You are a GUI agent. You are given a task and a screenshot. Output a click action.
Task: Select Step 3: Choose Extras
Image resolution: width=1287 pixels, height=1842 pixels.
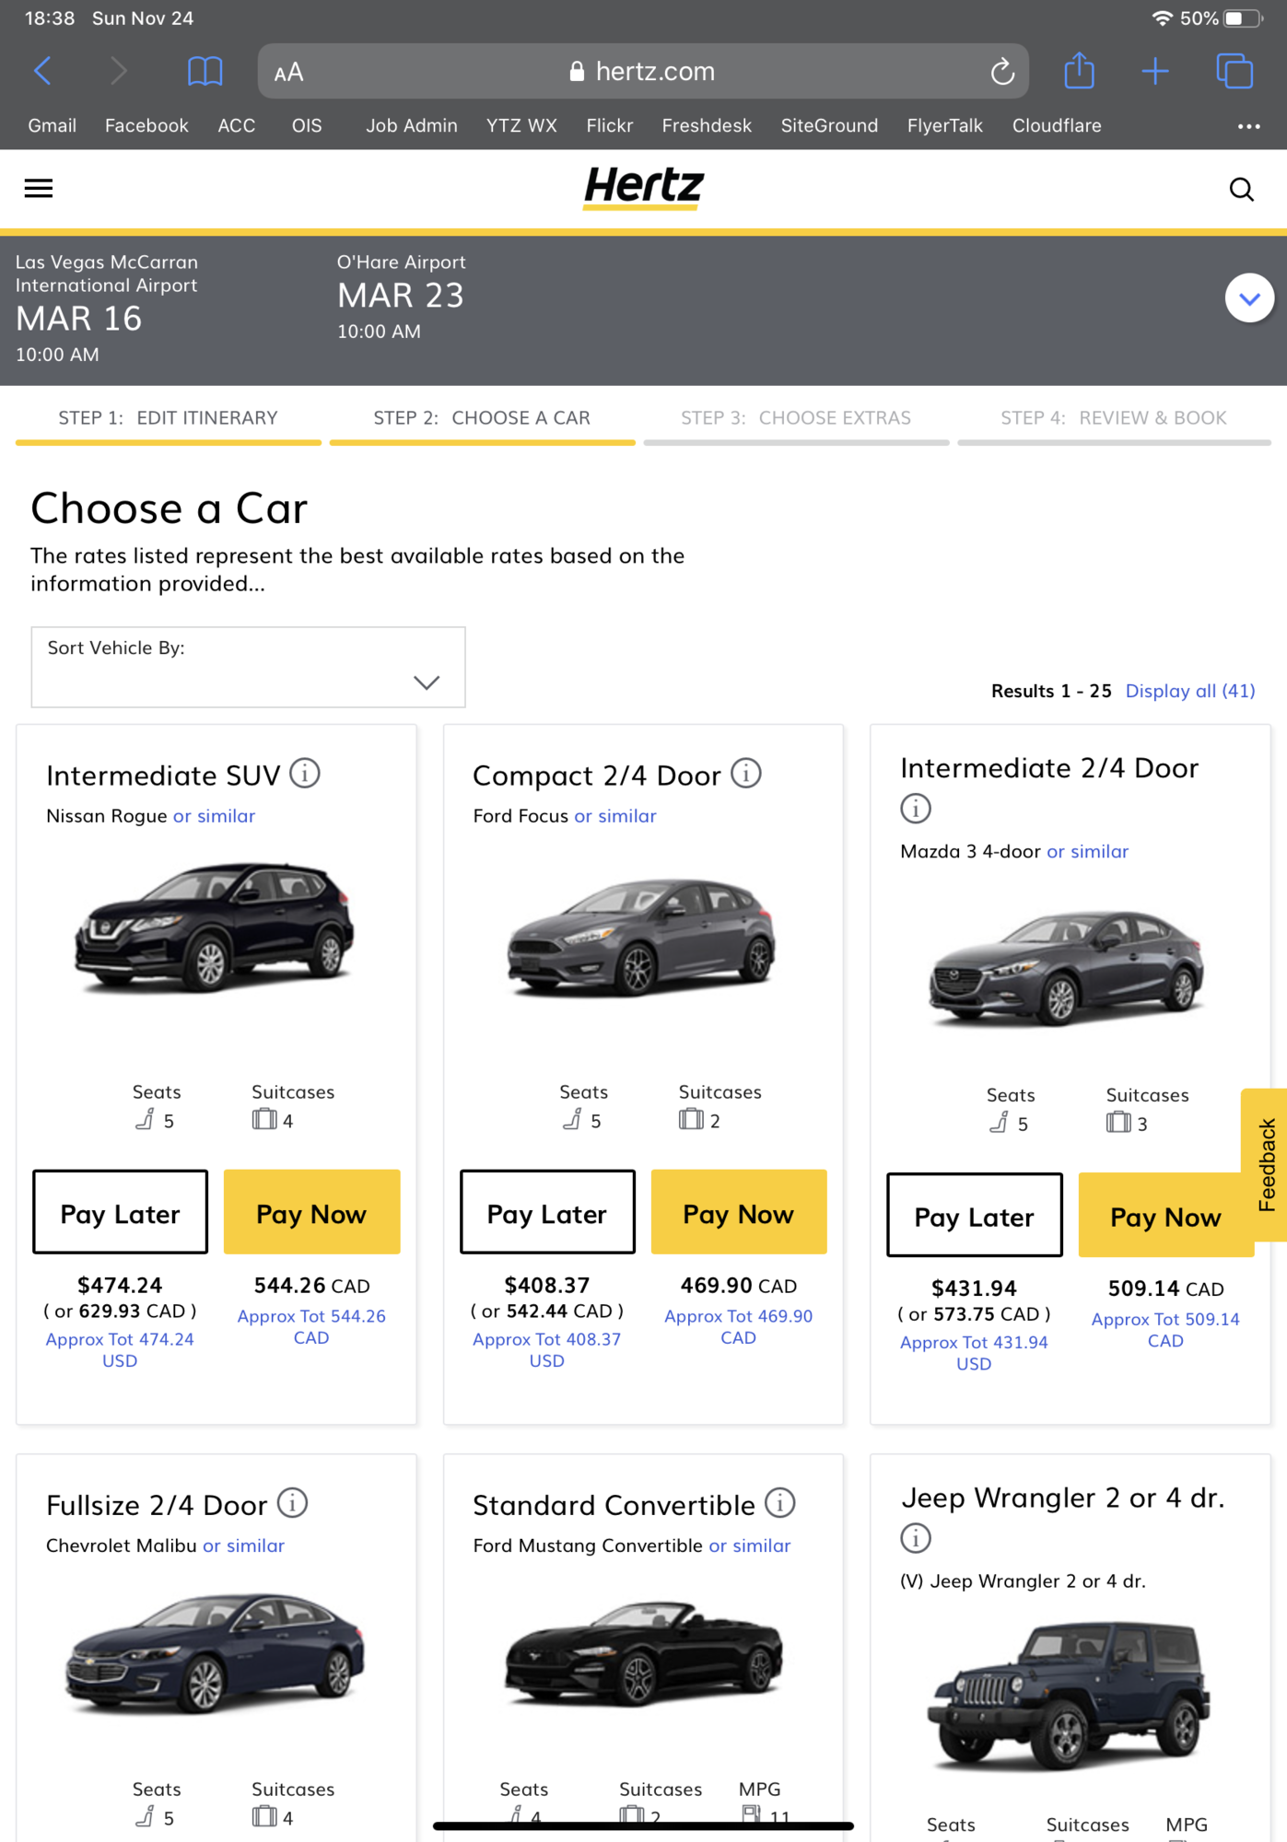click(796, 418)
